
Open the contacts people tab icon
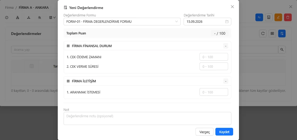pos(39,17)
